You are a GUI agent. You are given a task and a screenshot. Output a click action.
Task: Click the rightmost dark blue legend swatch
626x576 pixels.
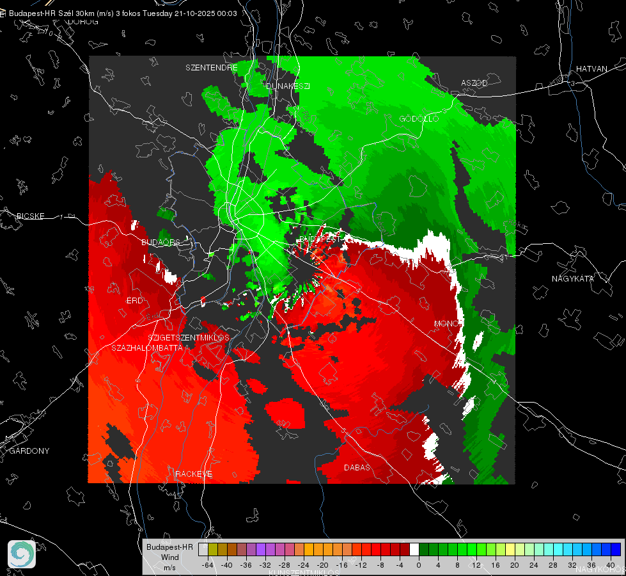616,549
